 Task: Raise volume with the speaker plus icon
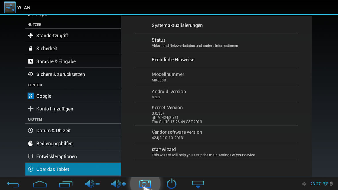pyautogui.click(x=119, y=184)
